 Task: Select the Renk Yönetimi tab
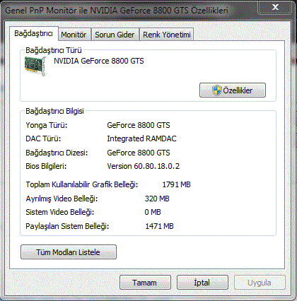click(167, 35)
